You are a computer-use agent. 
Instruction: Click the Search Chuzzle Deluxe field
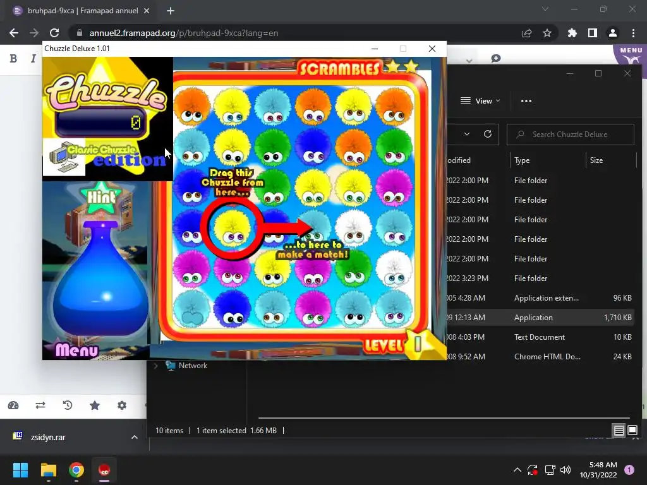tap(571, 135)
